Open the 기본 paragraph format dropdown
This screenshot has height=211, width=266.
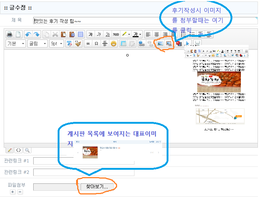tap(16, 43)
